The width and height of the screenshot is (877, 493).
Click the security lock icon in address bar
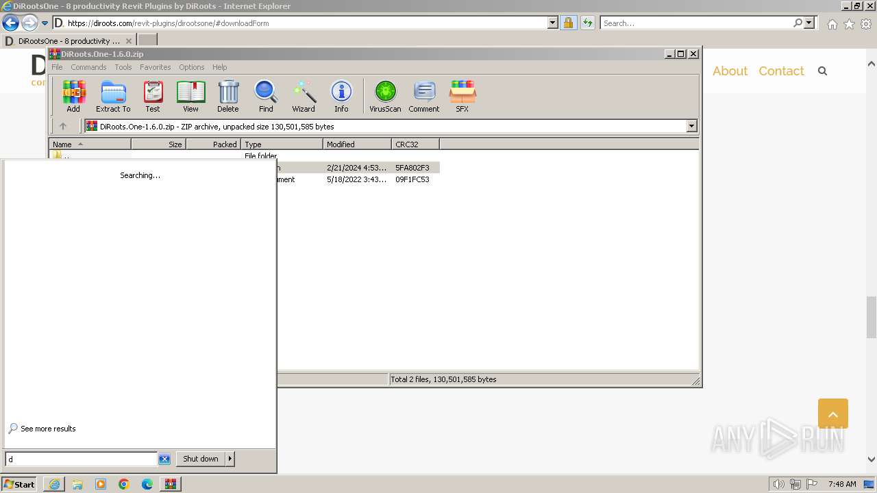568,23
